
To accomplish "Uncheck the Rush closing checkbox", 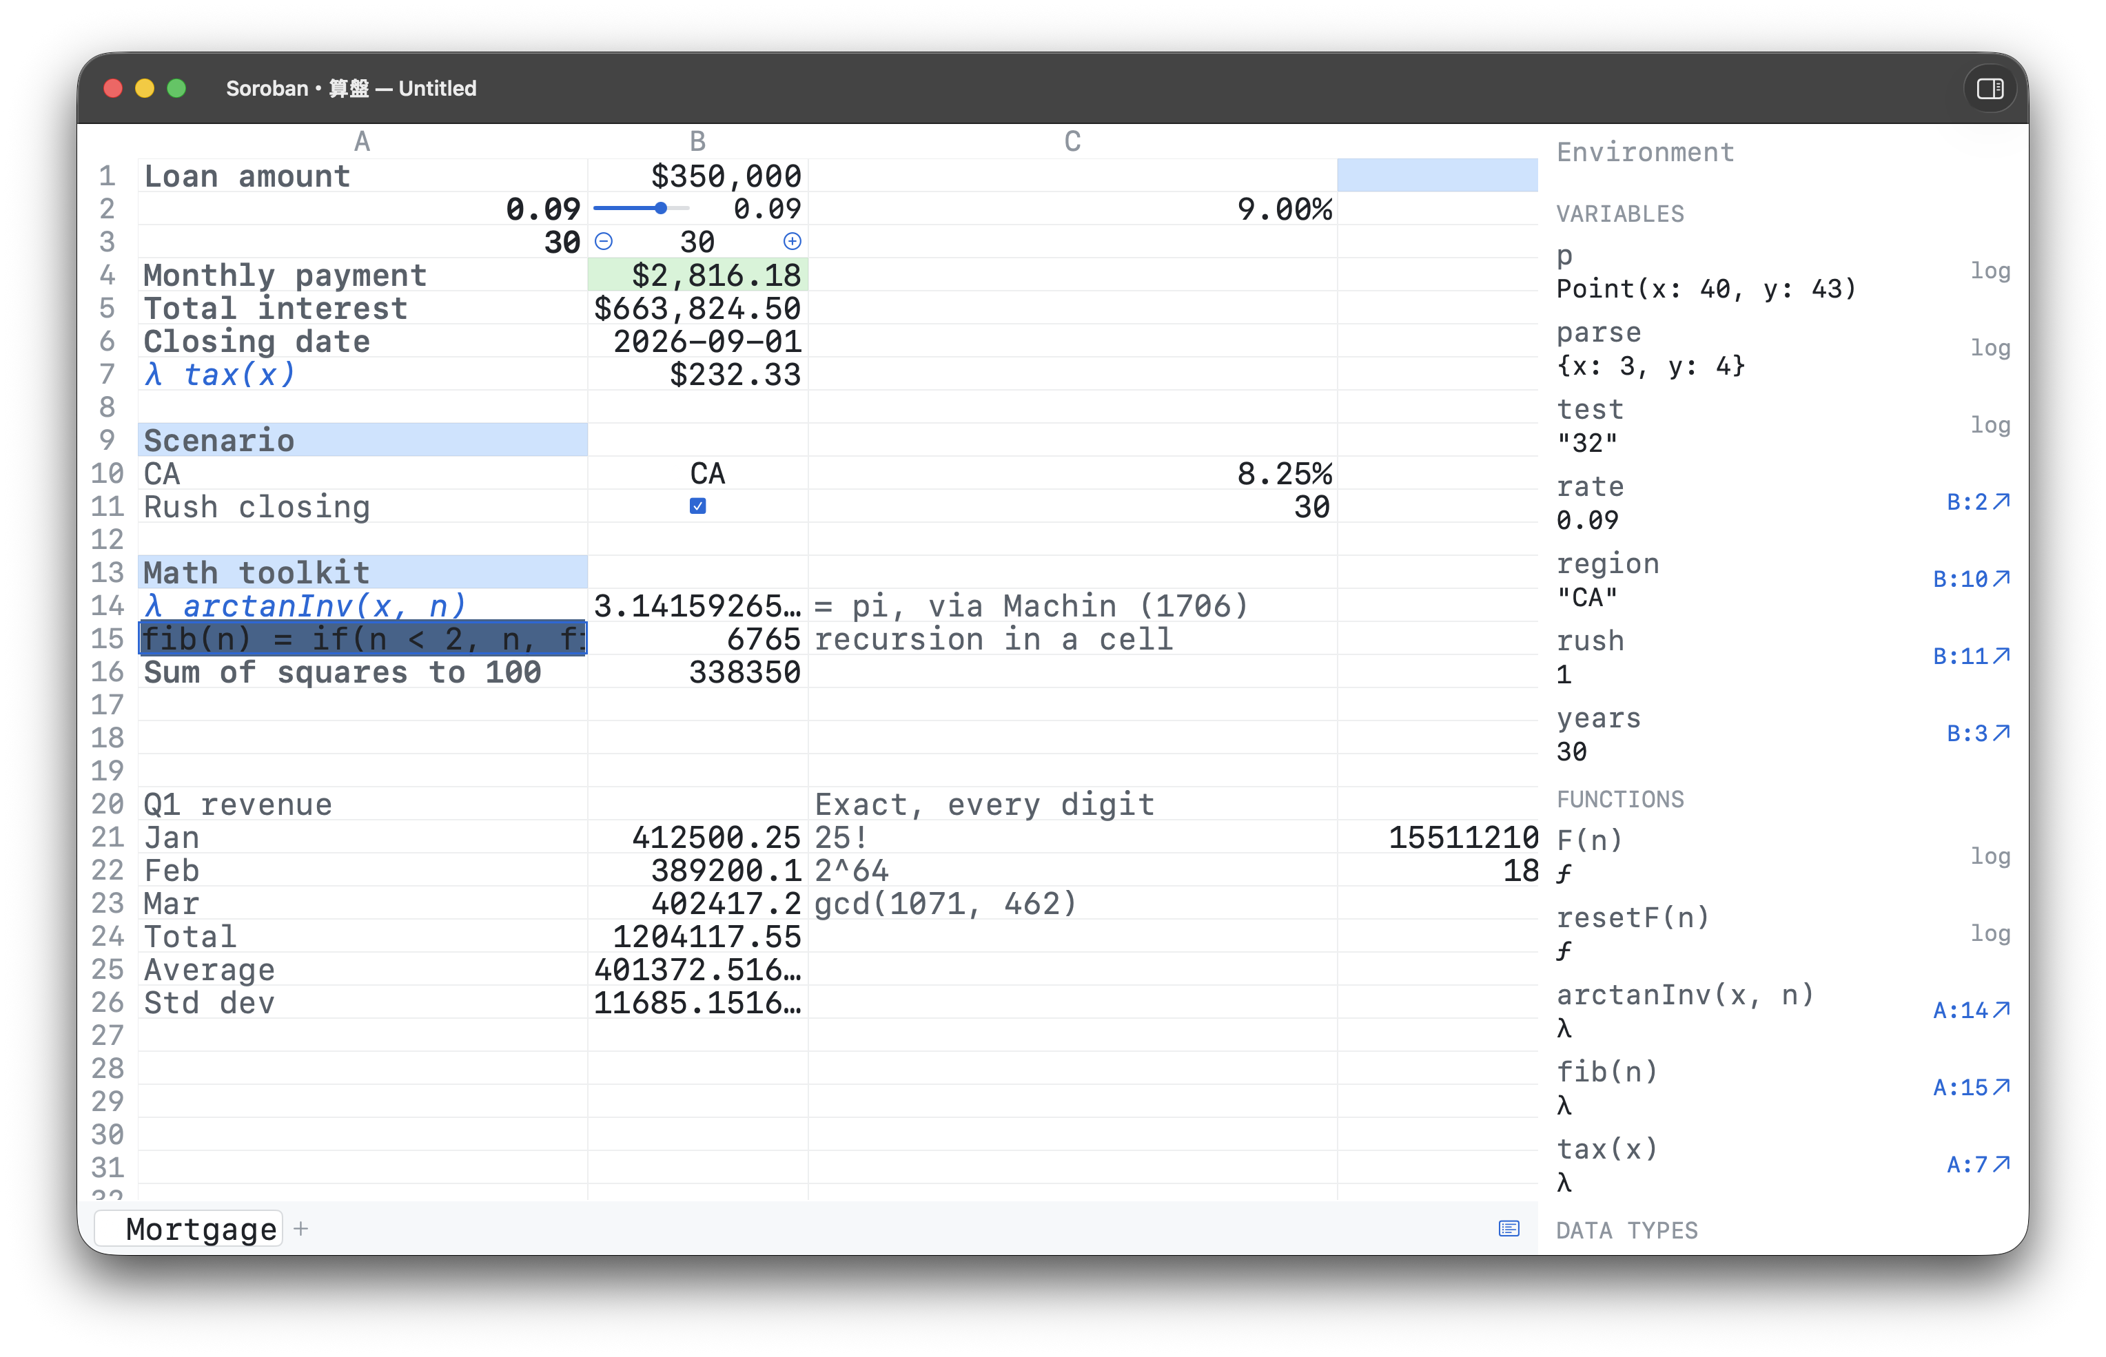I will (x=697, y=506).
